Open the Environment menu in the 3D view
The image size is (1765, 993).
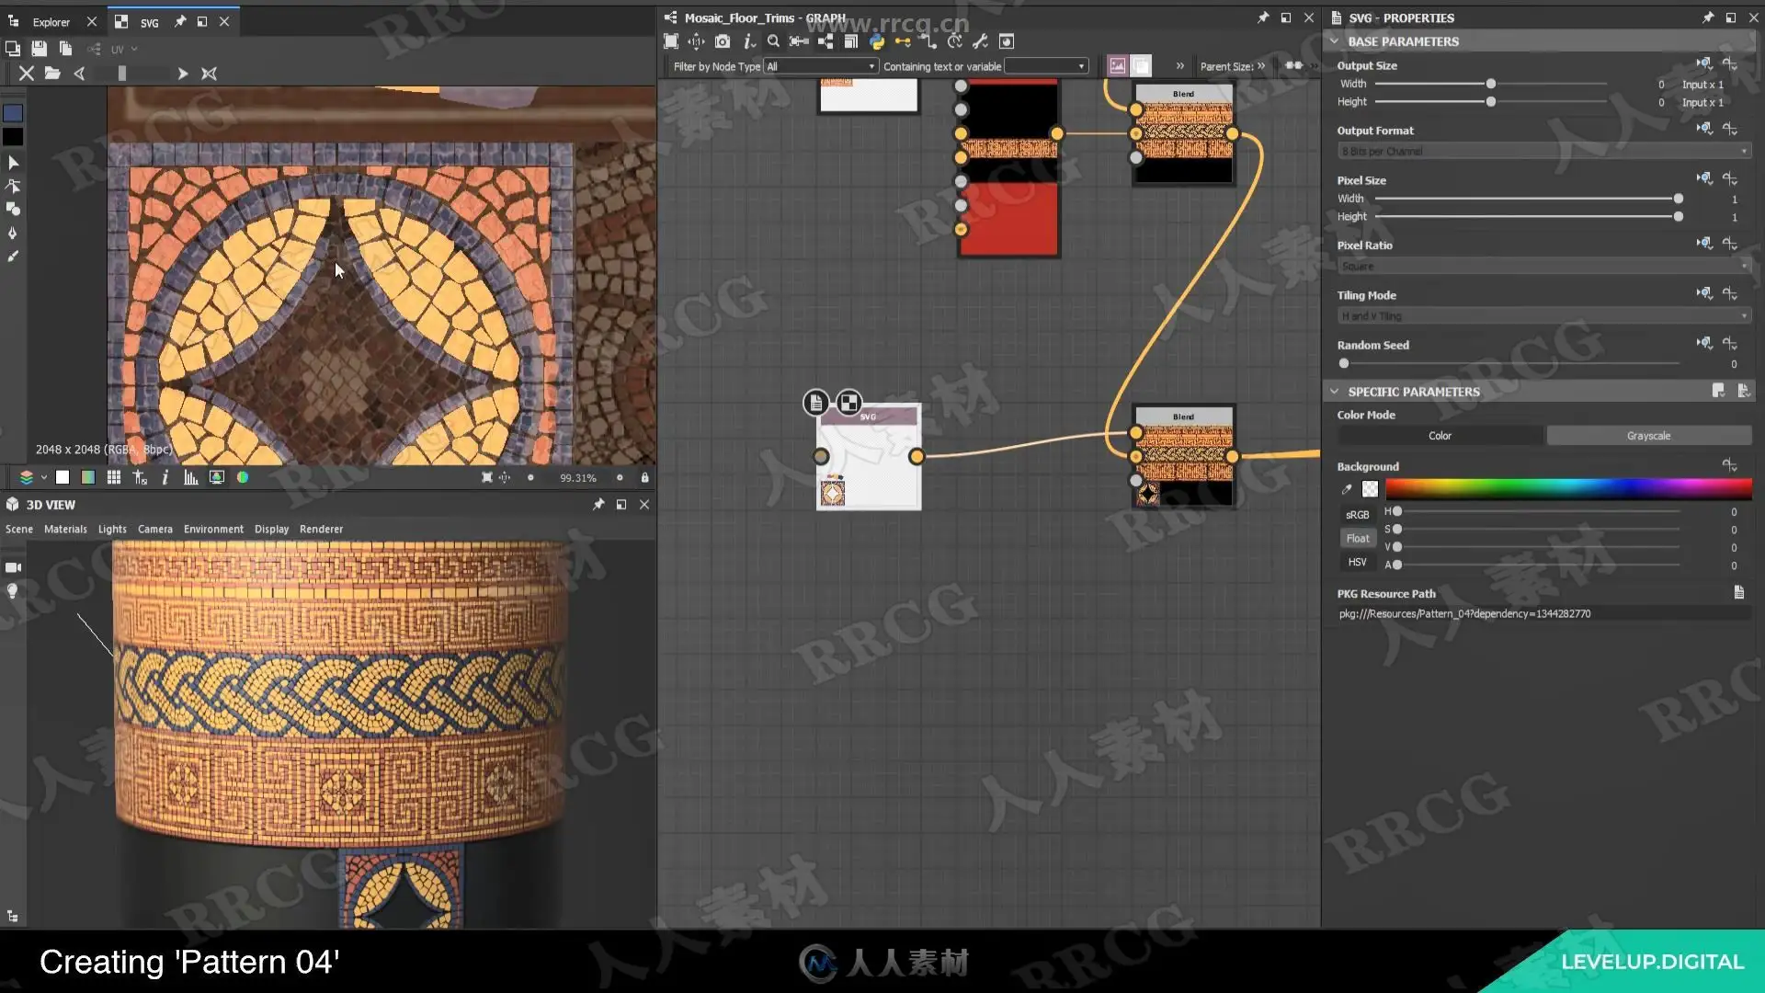click(213, 529)
